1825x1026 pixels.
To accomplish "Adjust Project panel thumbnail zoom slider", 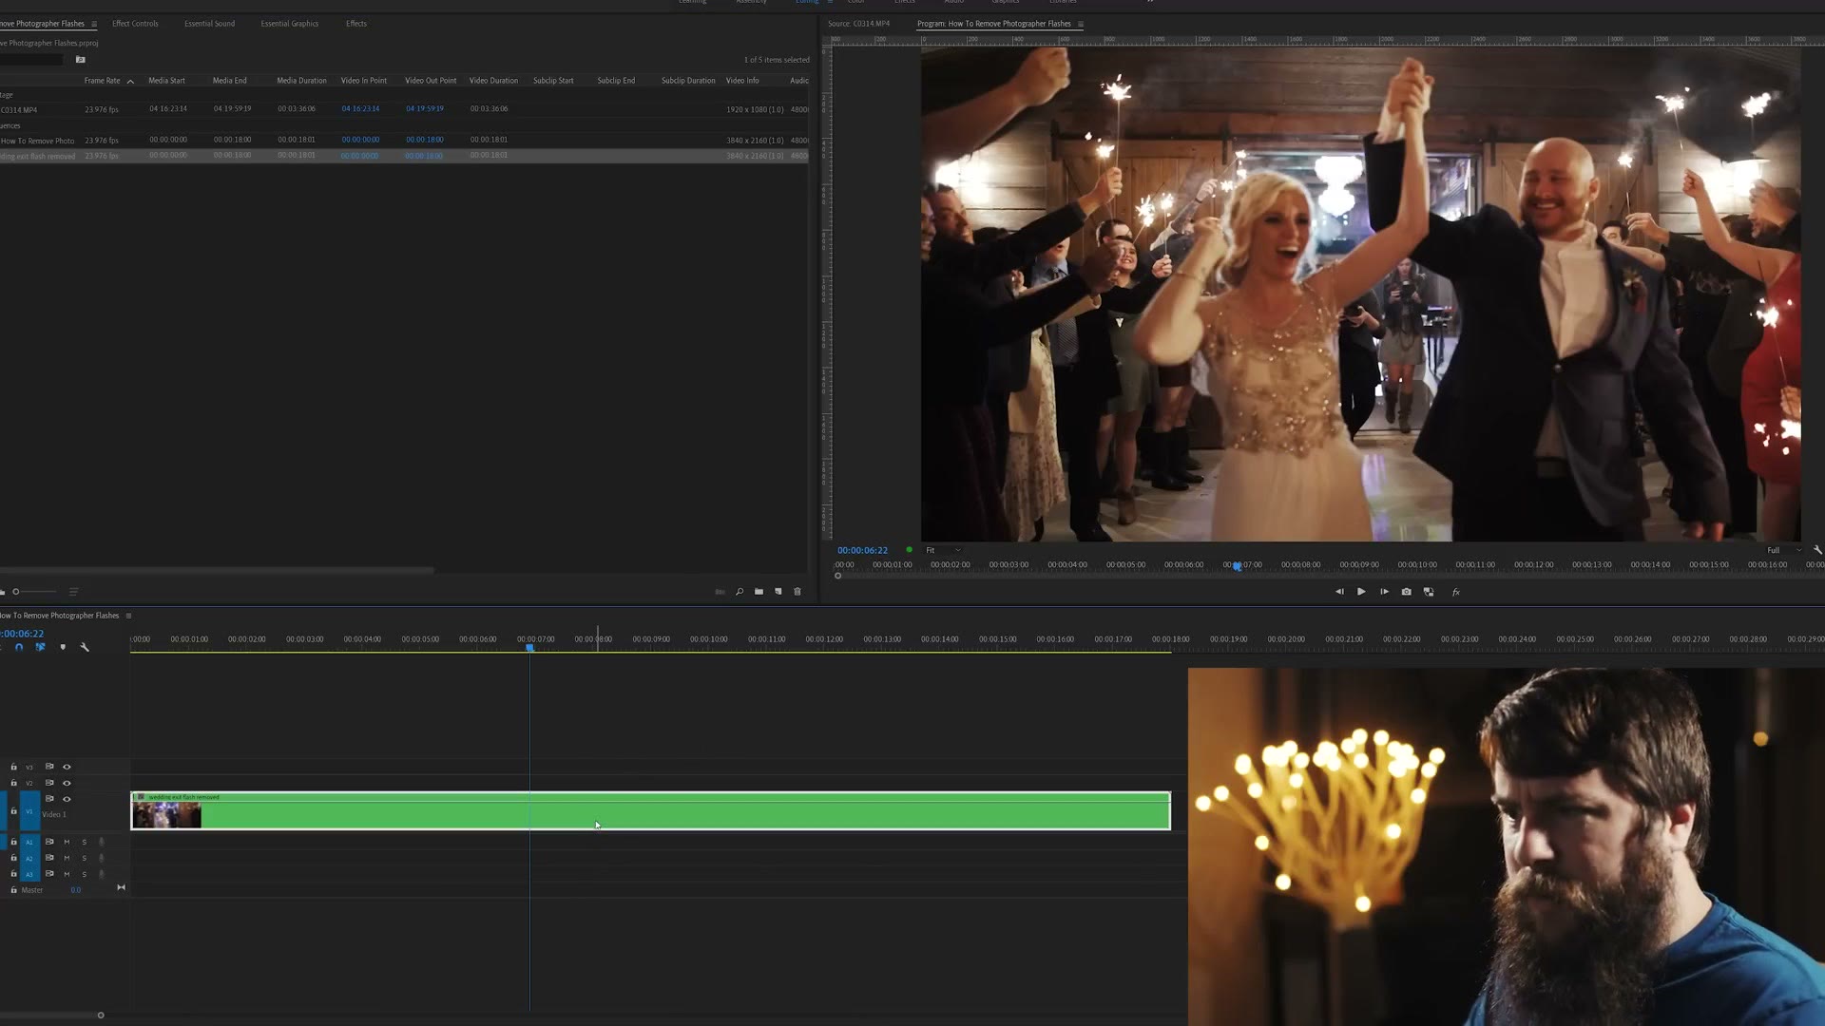I will 15,592.
